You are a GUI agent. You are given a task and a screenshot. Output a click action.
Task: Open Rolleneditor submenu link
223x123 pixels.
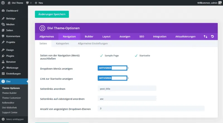(8, 103)
